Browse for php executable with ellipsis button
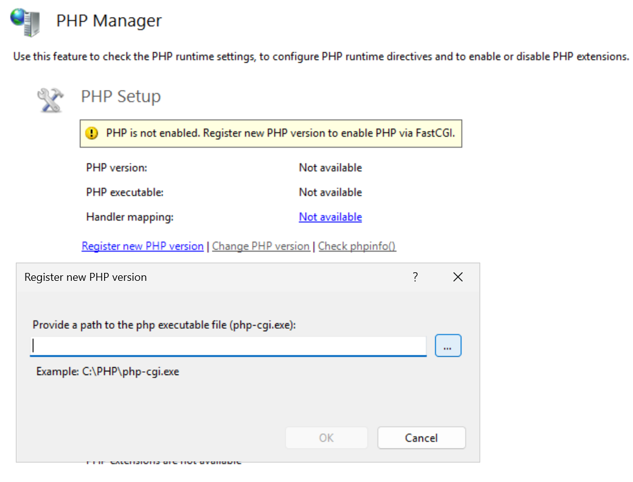Viewport: 633px width, 482px height. tap(448, 346)
